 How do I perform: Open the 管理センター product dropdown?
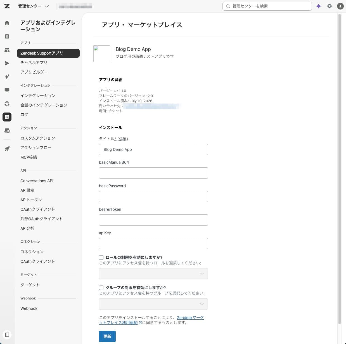coord(34,6)
